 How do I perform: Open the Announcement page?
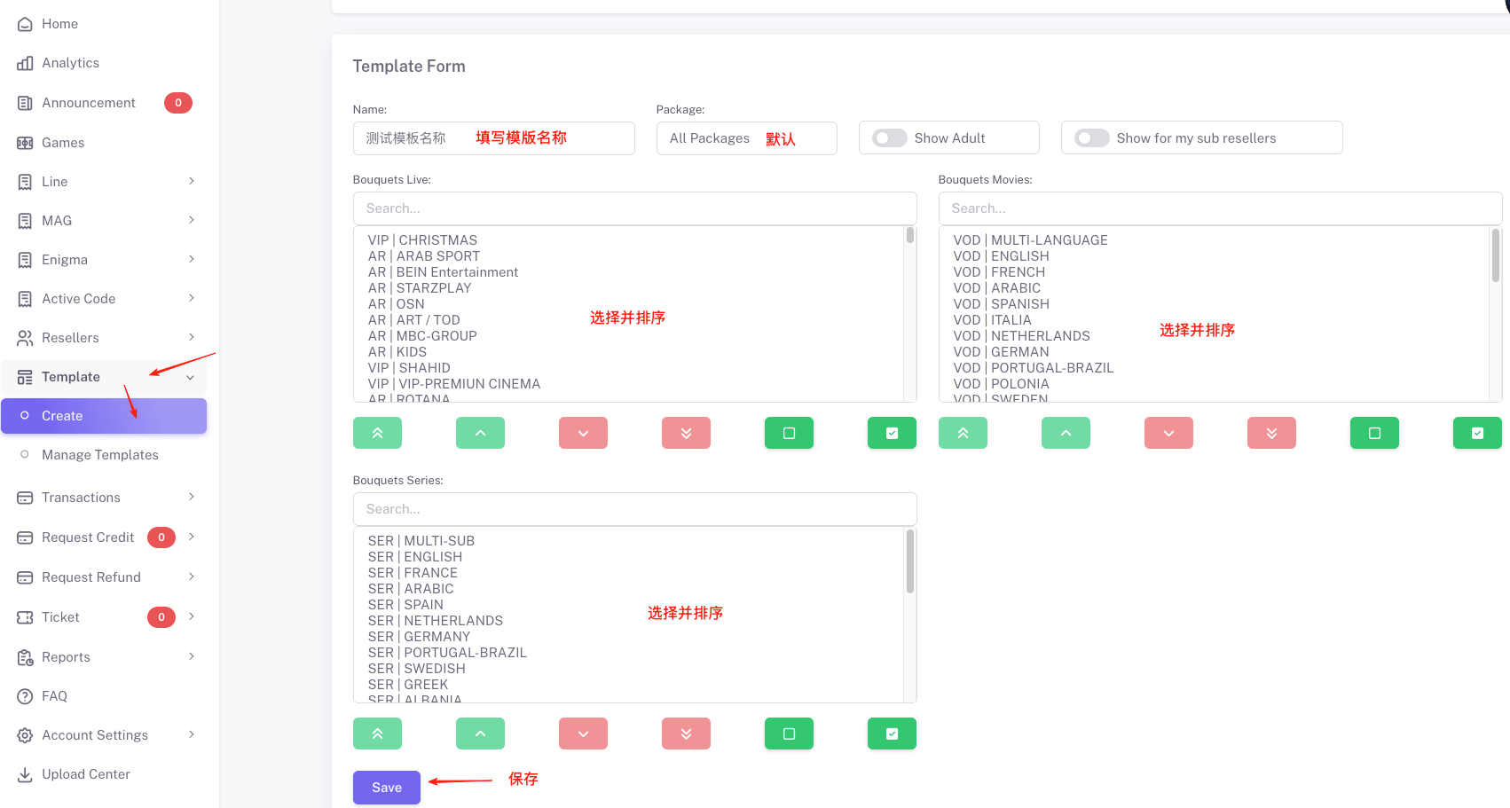click(104, 103)
